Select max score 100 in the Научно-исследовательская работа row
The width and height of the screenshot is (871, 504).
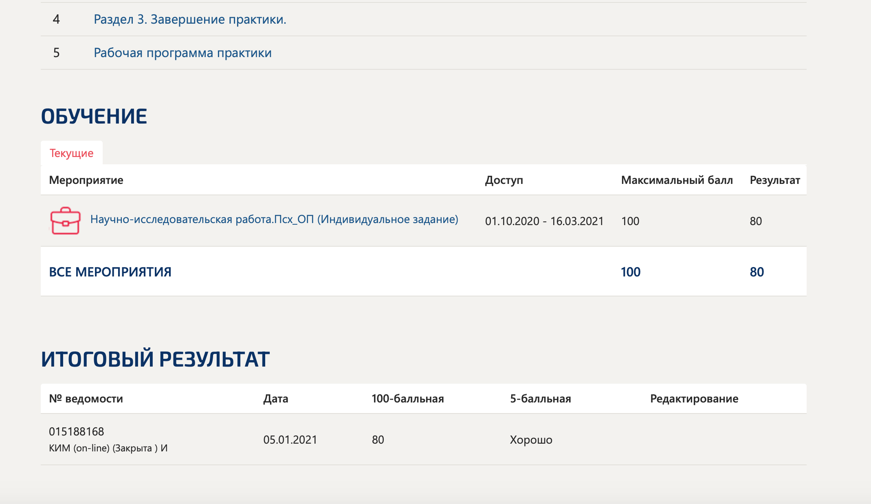pos(630,221)
